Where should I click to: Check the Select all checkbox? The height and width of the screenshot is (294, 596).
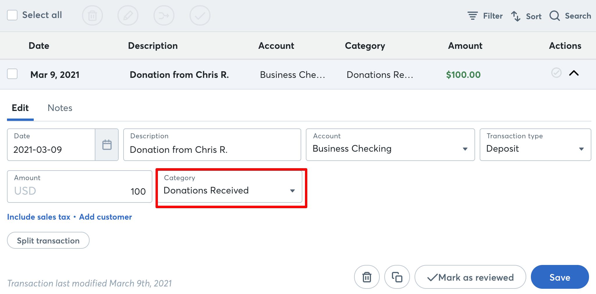point(13,15)
